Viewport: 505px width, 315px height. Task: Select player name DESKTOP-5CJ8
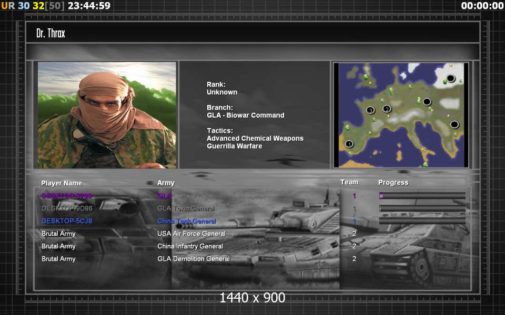pos(67,221)
